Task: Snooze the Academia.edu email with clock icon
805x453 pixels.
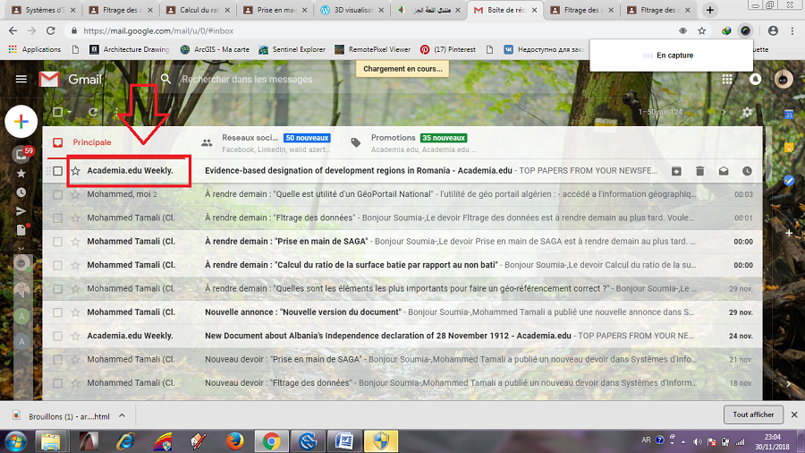Action: pos(747,171)
